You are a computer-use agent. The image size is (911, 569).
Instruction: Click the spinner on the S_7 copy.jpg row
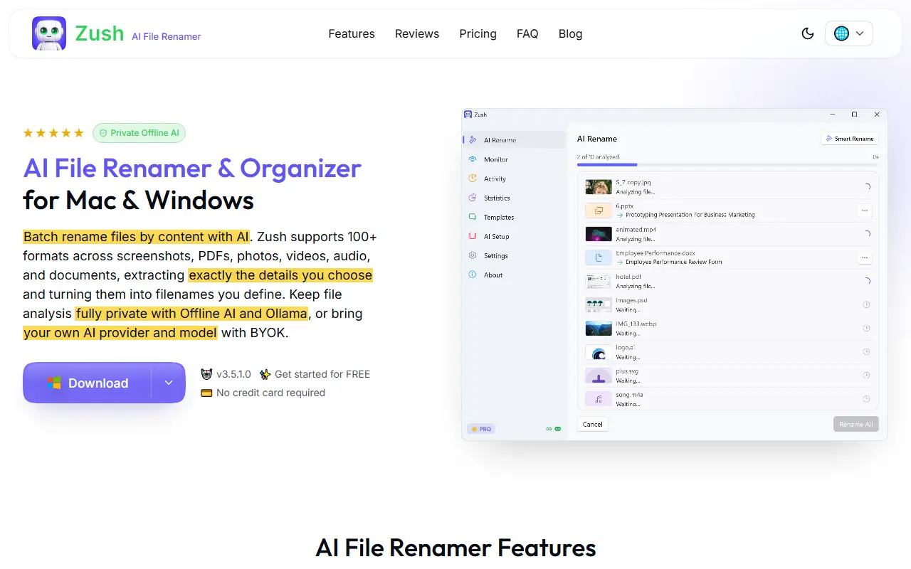tap(866, 187)
